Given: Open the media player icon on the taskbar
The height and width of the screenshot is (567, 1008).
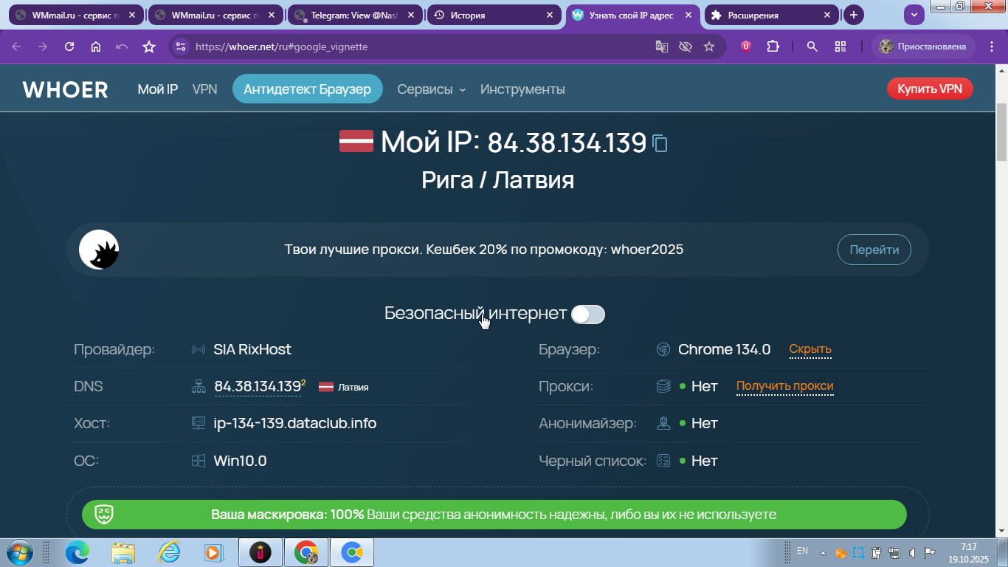Looking at the screenshot, I should click(x=213, y=552).
